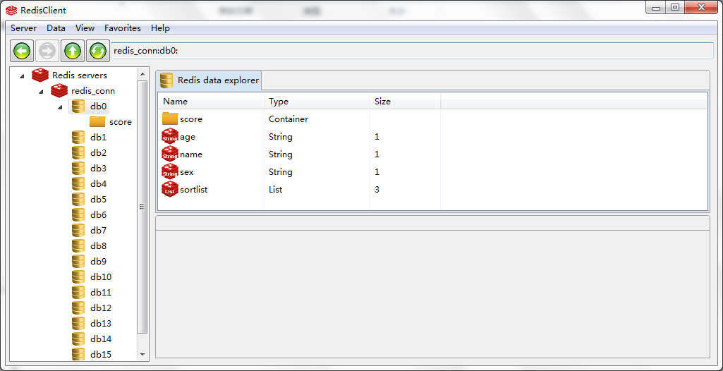
Task: Open the View menu
Action: (x=85, y=28)
